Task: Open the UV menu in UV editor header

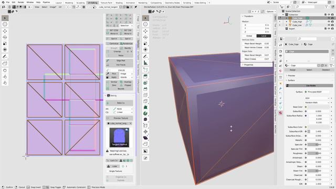Action: (x=60, y=7)
